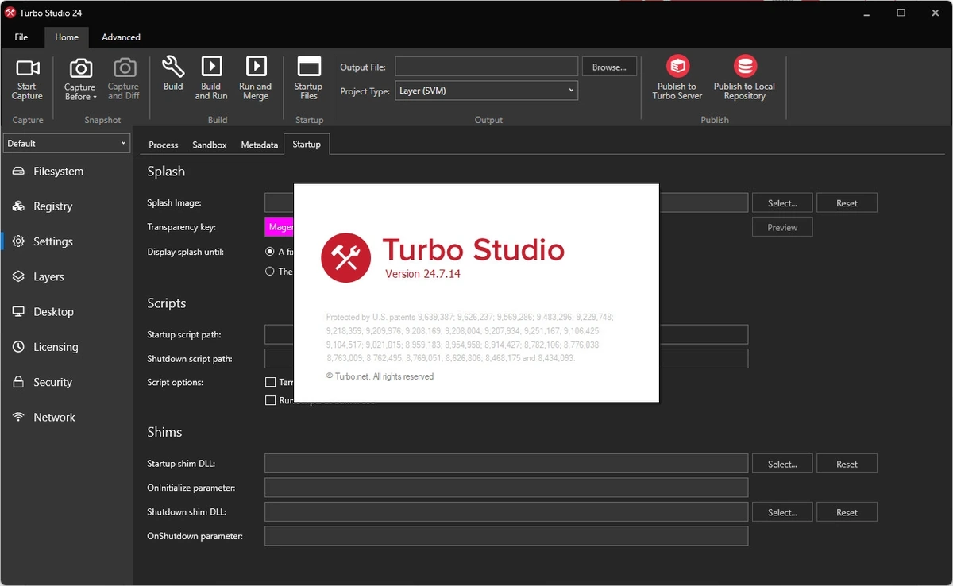The image size is (953, 586).
Task: Click the magenta Transparency key swatch
Action: coord(280,227)
